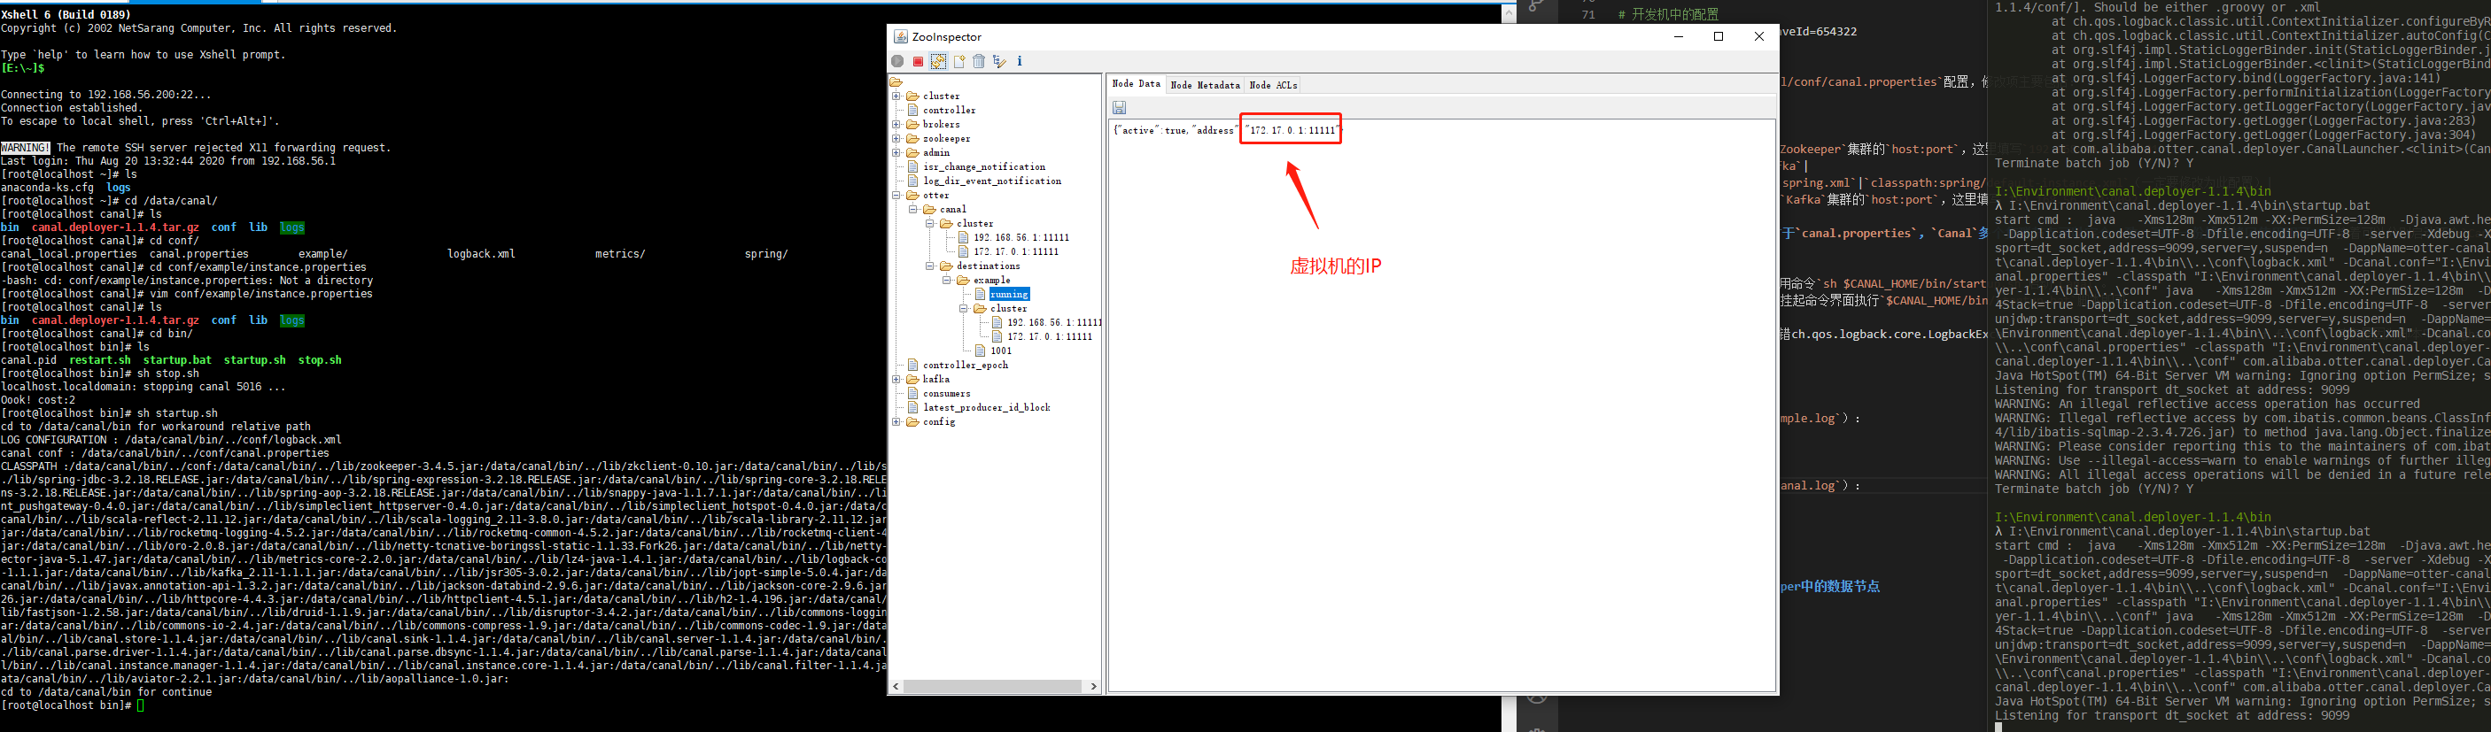Click the tree scrollbar left arrow
The height and width of the screenshot is (732, 2491).
click(x=896, y=687)
